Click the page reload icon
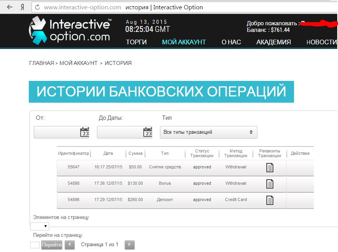Viewport: 338px width, 252px height. point(37,7)
